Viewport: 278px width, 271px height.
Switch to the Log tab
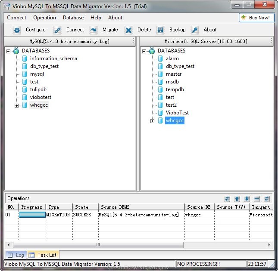(x=16, y=255)
